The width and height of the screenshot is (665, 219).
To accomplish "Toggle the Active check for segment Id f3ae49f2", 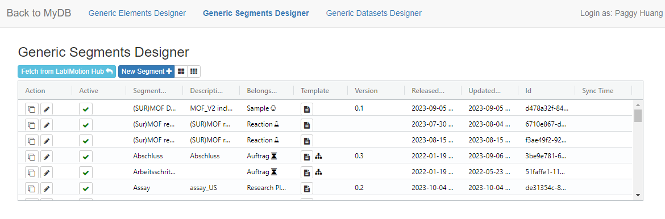I will (86, 141).
